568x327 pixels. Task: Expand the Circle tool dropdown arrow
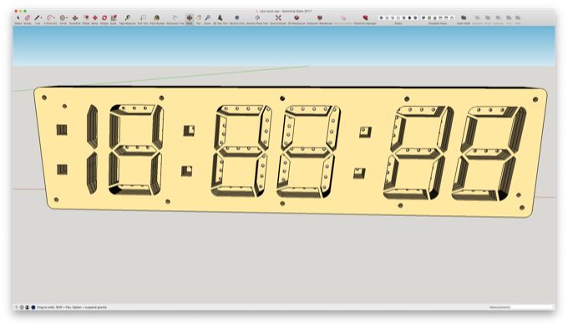coord(67,18)
